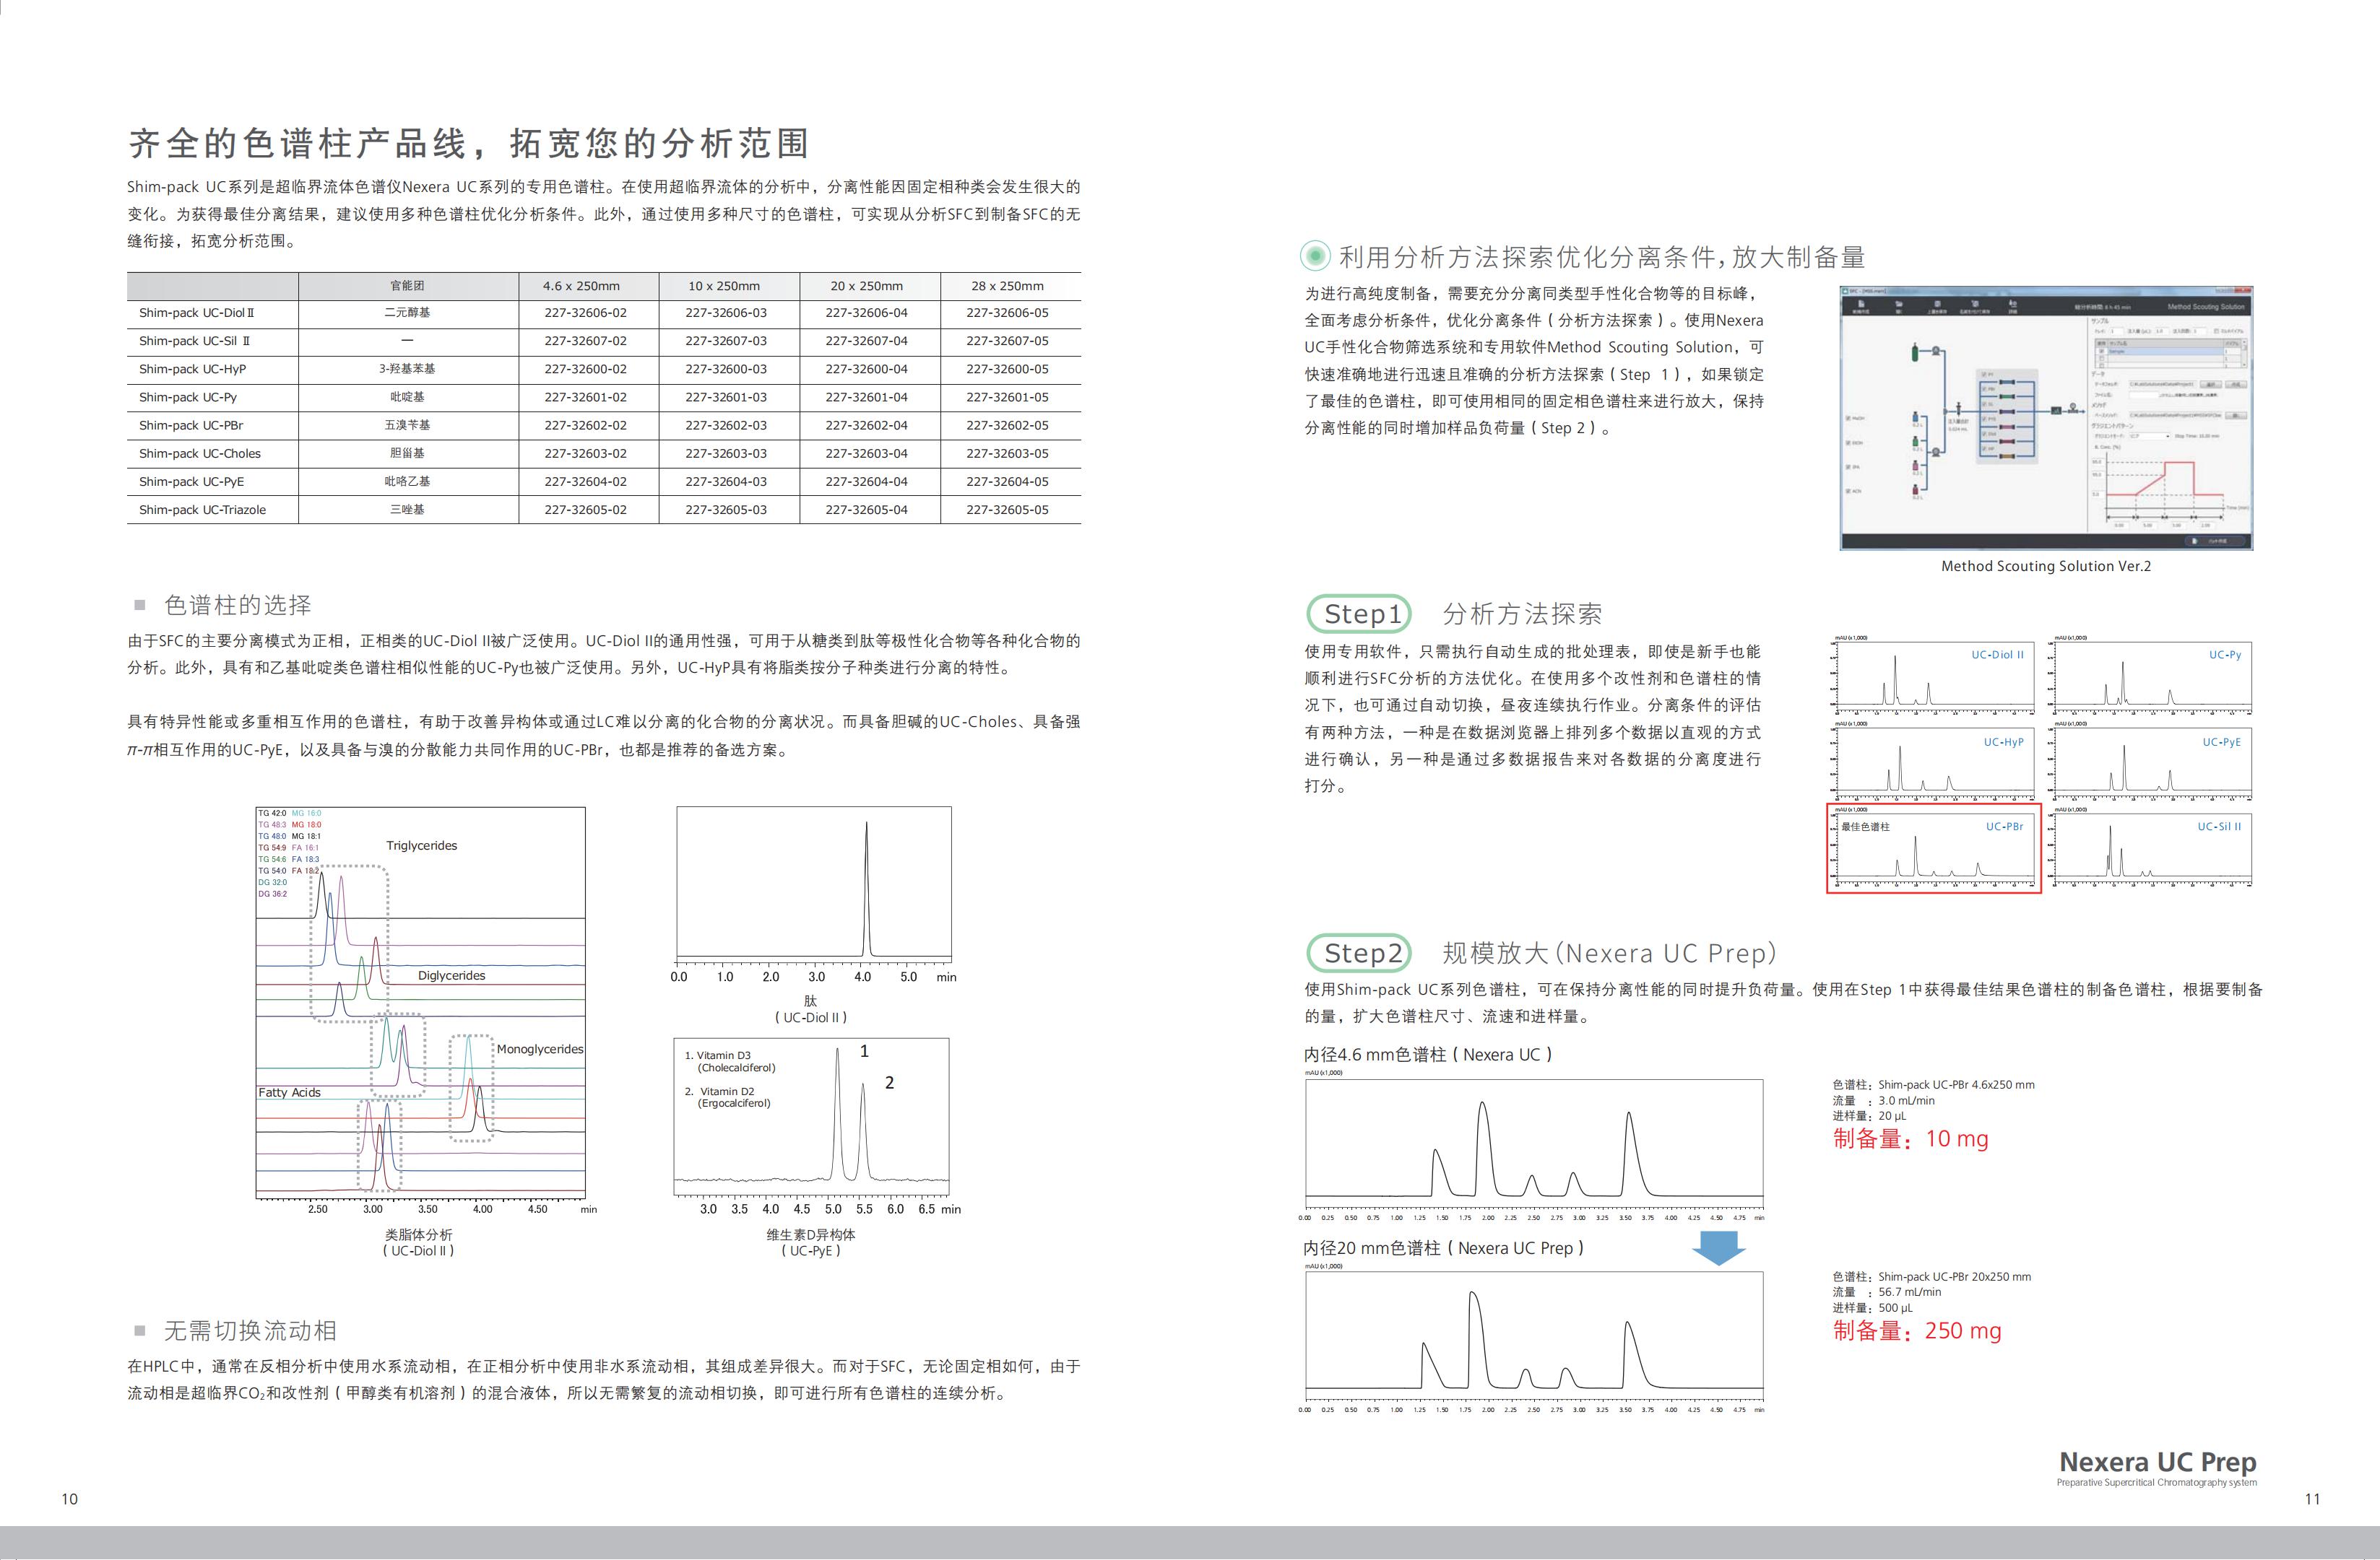Viewport: 2380px width, 1560px height.
Task: Click the sample list scrollbar down arrow
Action: coord(2245,366)
